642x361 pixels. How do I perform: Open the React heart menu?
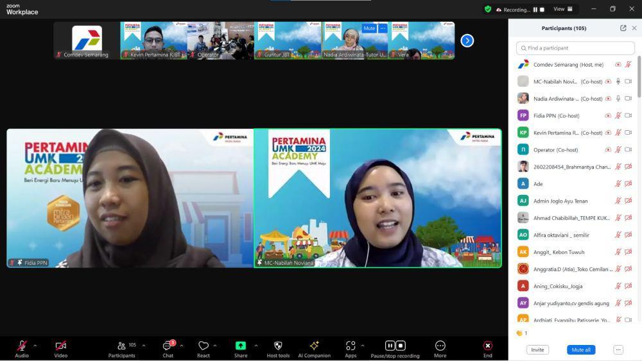pos(204,346)
